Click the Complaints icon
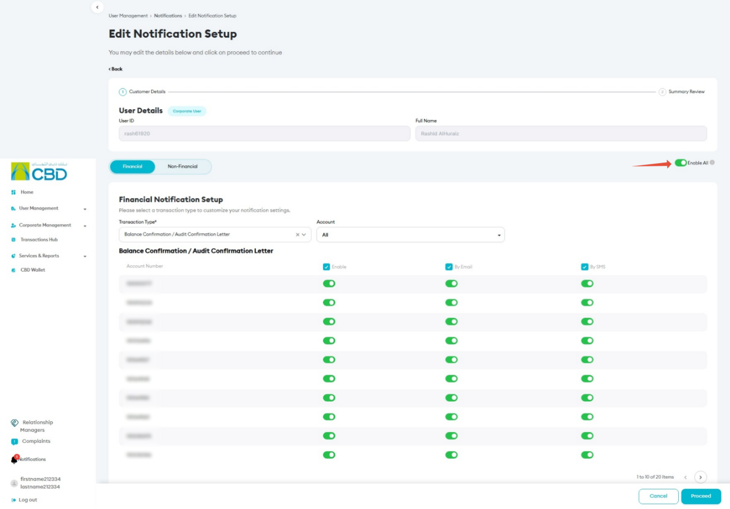This screenshot has width=730, height=509. tap(14, 442)
